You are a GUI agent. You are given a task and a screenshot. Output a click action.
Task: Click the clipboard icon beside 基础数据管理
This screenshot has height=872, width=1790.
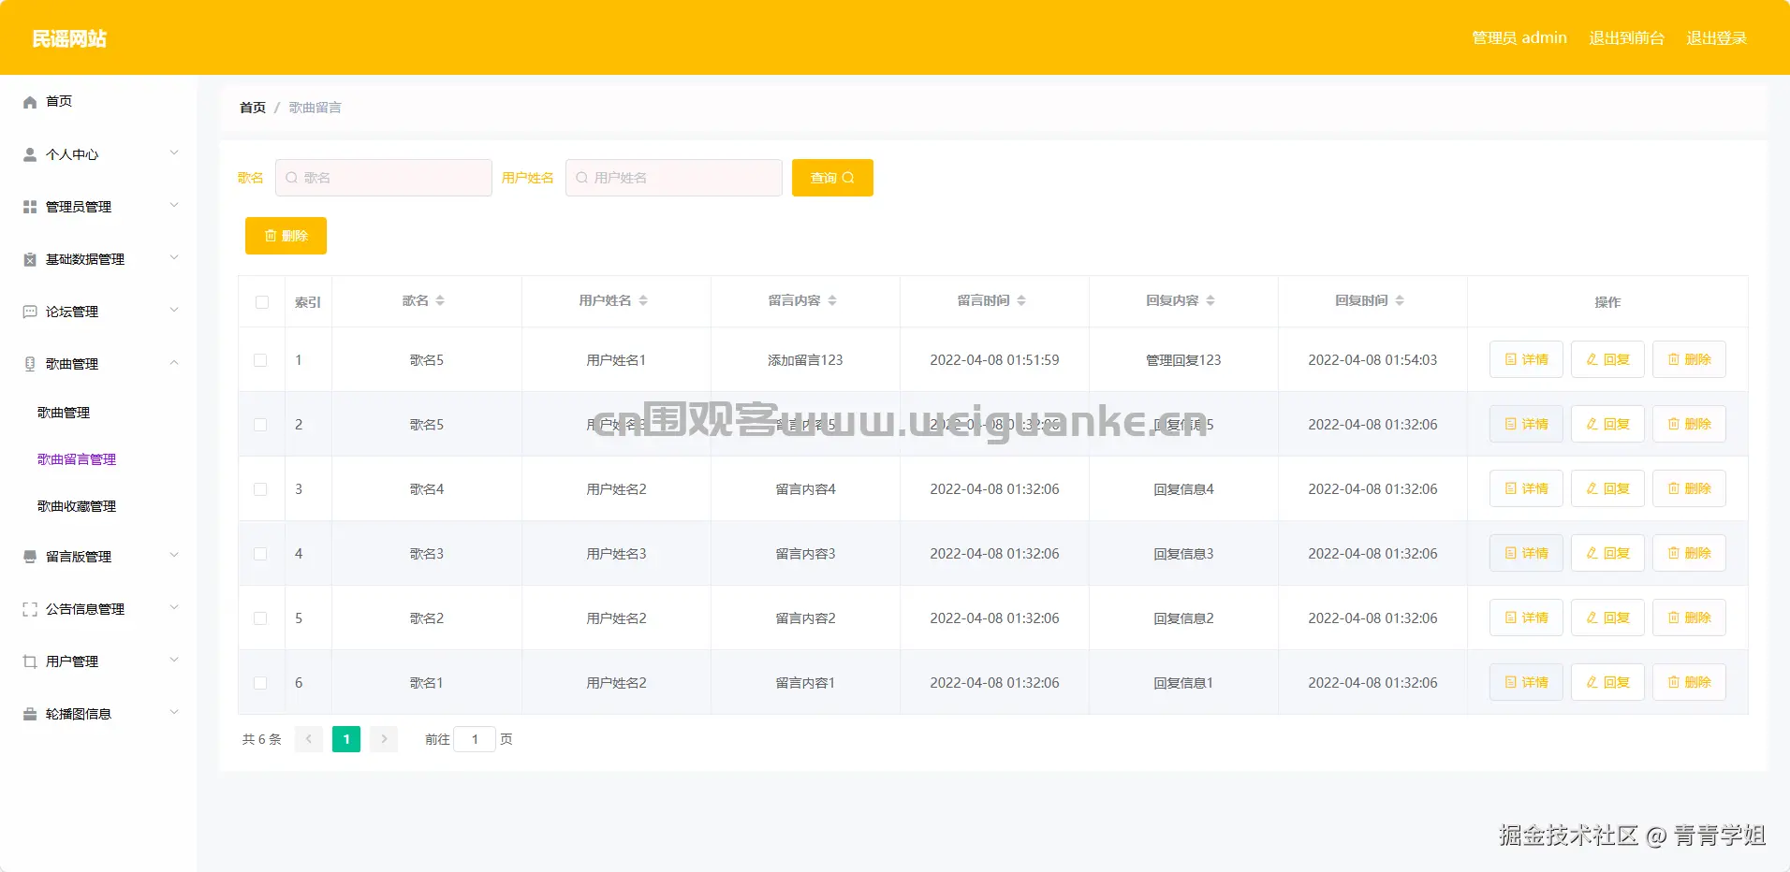30,259
